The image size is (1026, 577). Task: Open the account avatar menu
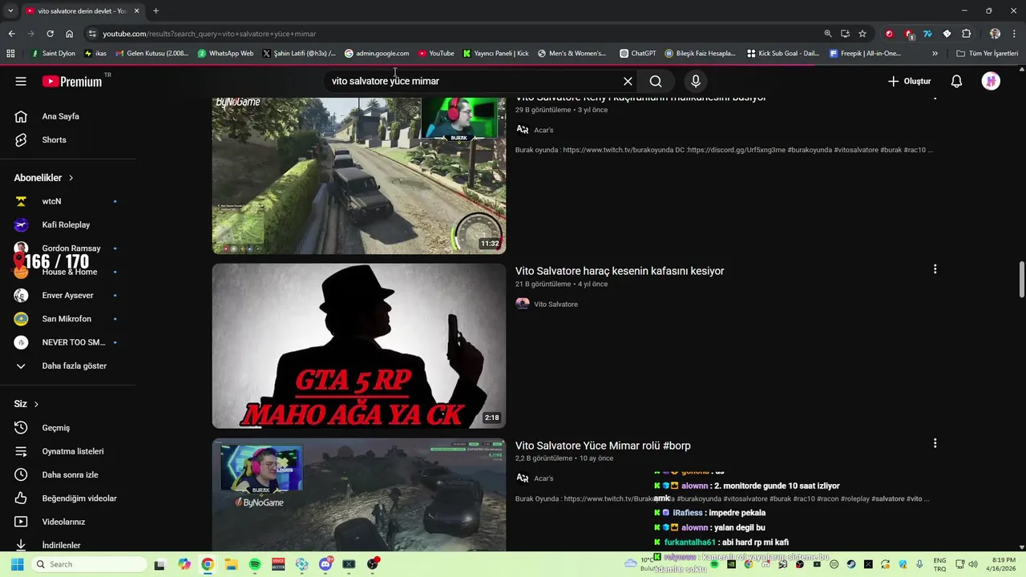pos(991,81)
